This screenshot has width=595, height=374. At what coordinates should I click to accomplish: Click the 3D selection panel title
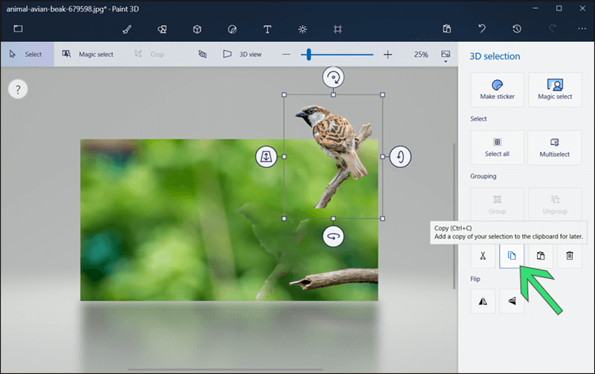[495, 56]
